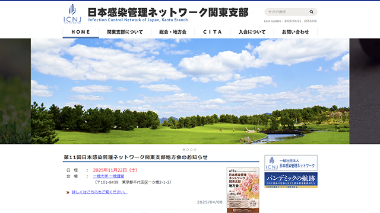Click the 日本感染管理ネットワーク関東支部 site title

(168, 12)
